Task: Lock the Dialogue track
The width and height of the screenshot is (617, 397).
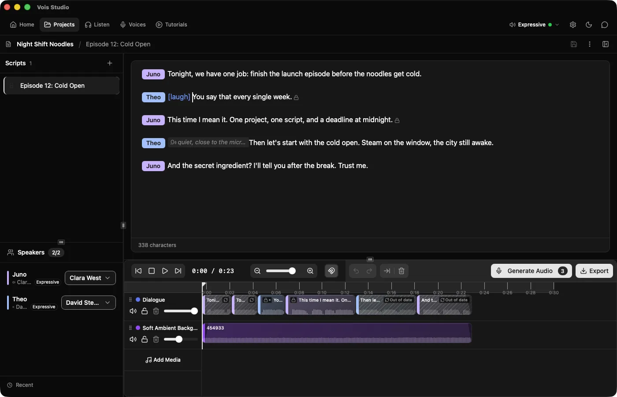Action: [145, 311]
